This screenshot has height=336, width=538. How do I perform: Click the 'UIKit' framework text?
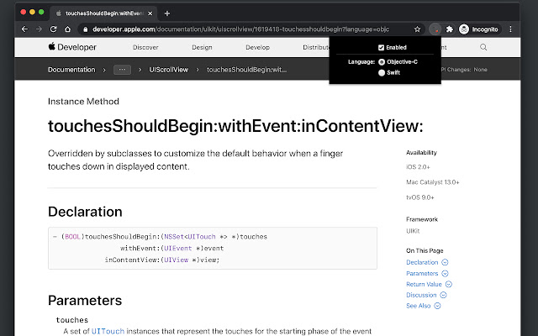pyautogui.click(x=413, y=231)
